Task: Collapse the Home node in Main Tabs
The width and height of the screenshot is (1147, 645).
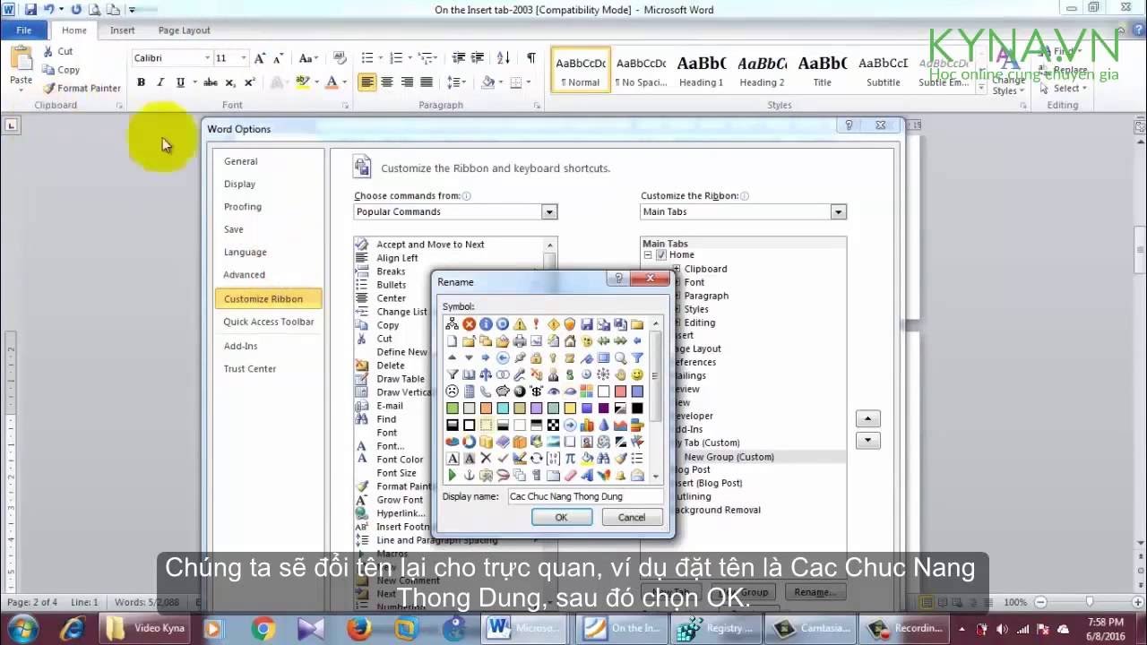Action: 647,255
